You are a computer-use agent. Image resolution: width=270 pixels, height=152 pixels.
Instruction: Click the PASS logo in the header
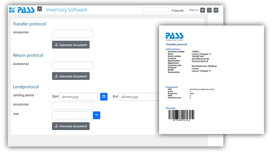(22, 10)
